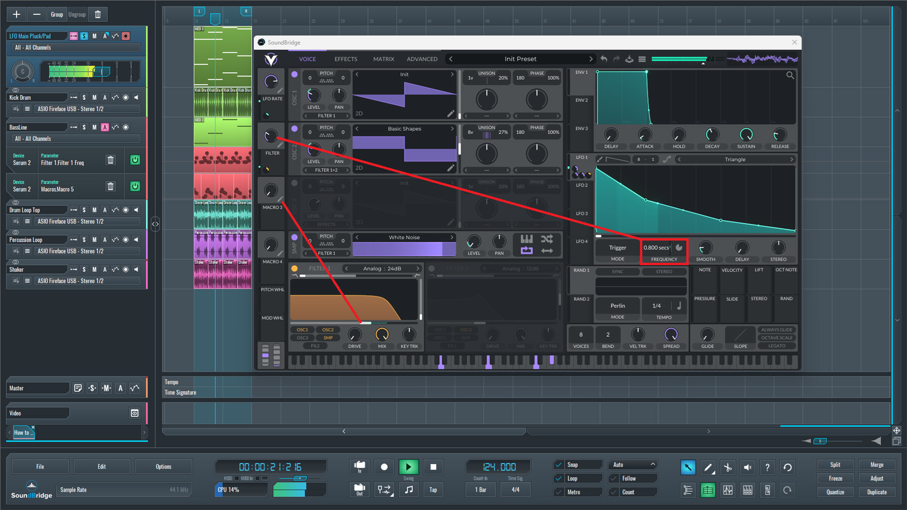
Task: Enable Count checkbox
Action: click(x=614, y=492)
